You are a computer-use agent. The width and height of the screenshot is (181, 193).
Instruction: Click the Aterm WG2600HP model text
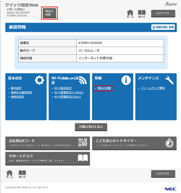[18, 13]
